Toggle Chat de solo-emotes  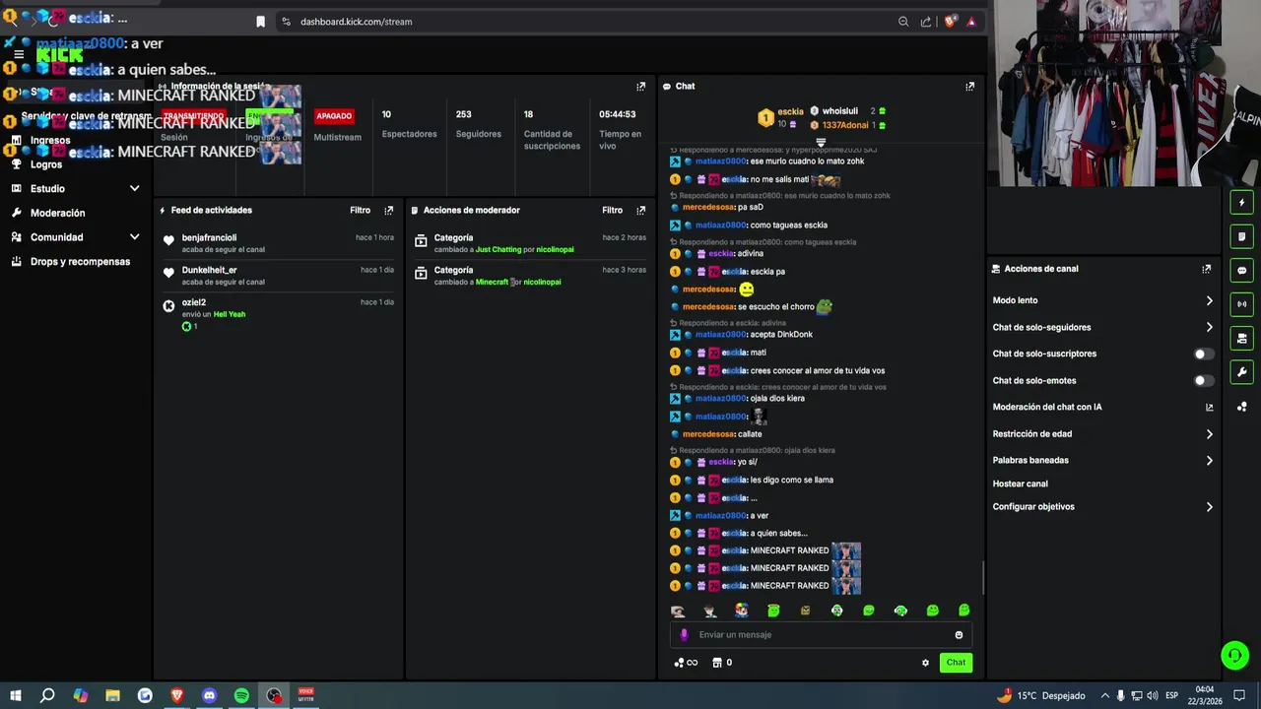coord(1203,380)
